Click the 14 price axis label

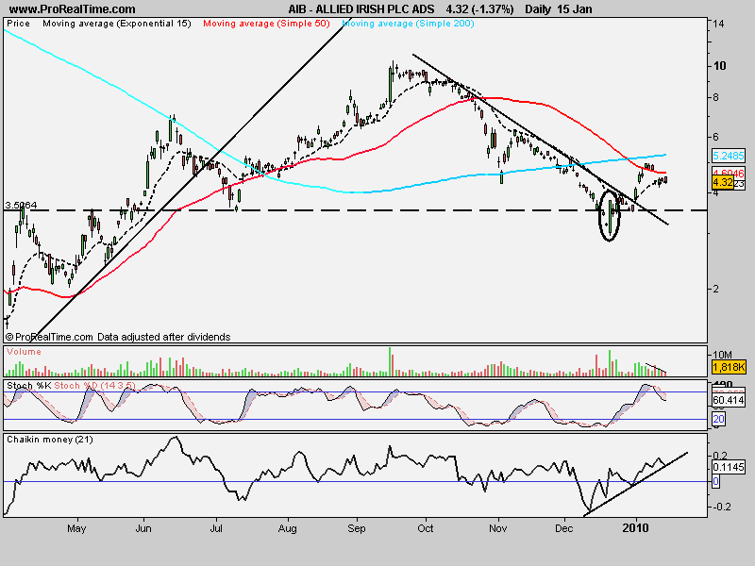[x=718, y=24]
